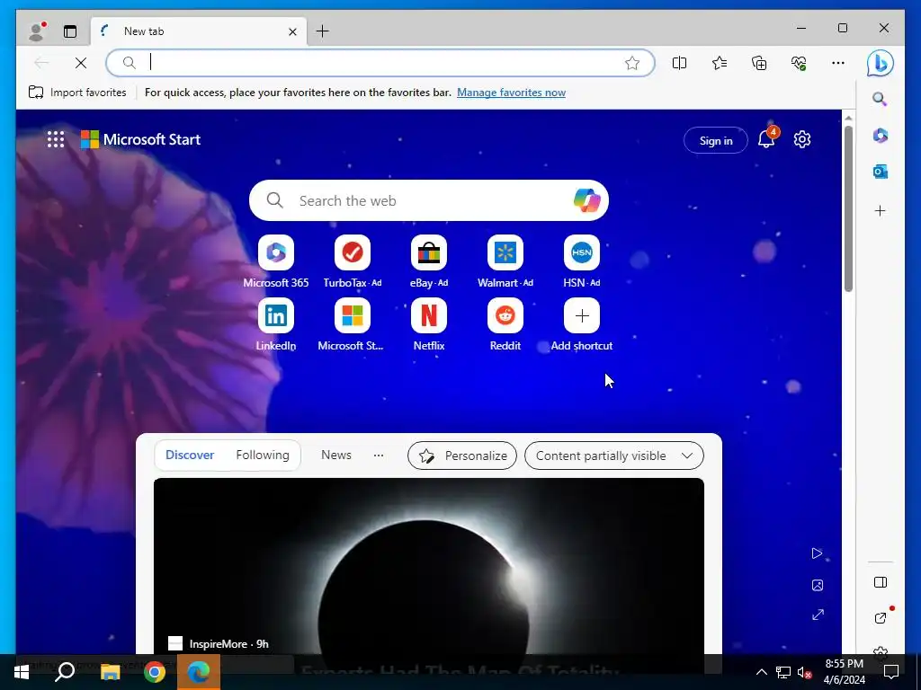Click Import favorites
This screenshot has height=690, width=921.
(x=77, y=93)
